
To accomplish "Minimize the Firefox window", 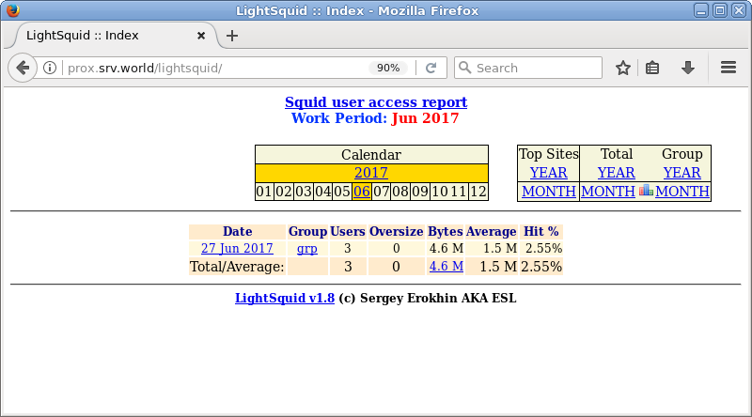I will [x=701, y=10].
